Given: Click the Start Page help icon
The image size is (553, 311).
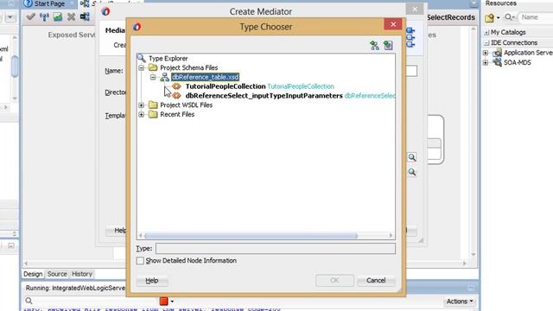Looking at the screenshot, I should click(x=28, y=3).
